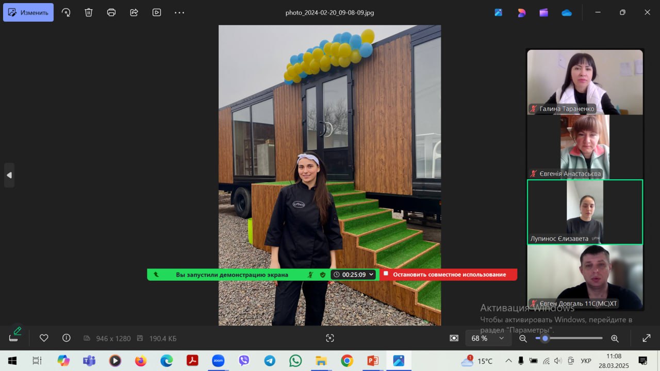Click the Изменить edit button
660x371 pixels.
28,12
